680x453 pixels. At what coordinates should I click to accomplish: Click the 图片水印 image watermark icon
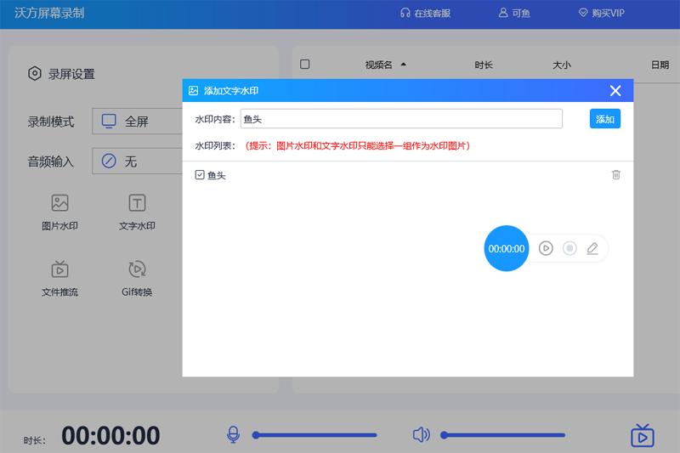point(59,203)
